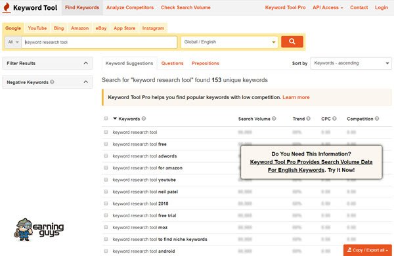This screenshot has width=394, height=256.
Task: Check the box for "keyword research tool free trial"
Action: point(106,215)
